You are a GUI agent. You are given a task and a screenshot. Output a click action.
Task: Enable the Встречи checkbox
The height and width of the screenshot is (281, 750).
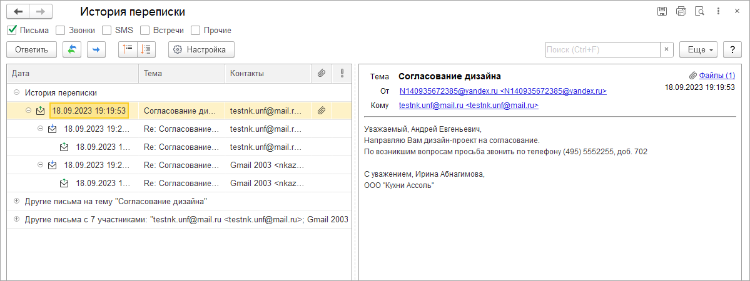click(145, 30)
